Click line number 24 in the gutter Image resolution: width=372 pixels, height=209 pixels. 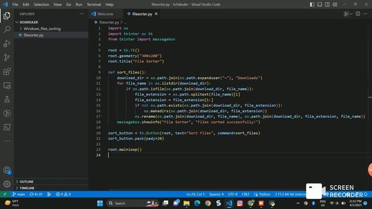(98, 155)
